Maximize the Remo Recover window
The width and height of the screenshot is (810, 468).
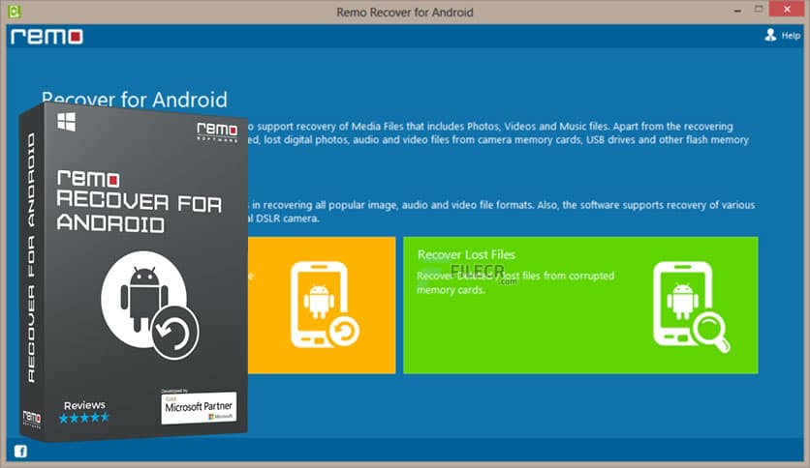click(x=759, y=10)
